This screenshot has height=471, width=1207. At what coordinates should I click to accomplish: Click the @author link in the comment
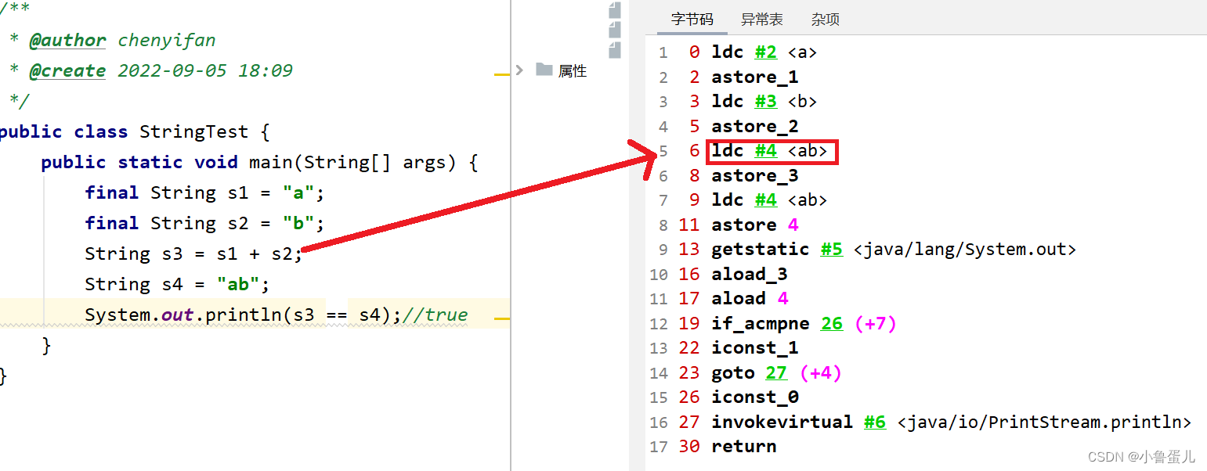pyautogui.click(x=67, y=40)
